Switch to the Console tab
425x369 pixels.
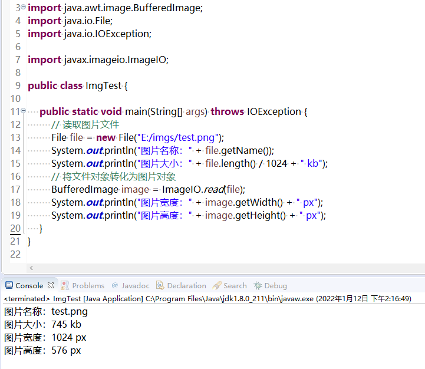(x=29, y=285)
